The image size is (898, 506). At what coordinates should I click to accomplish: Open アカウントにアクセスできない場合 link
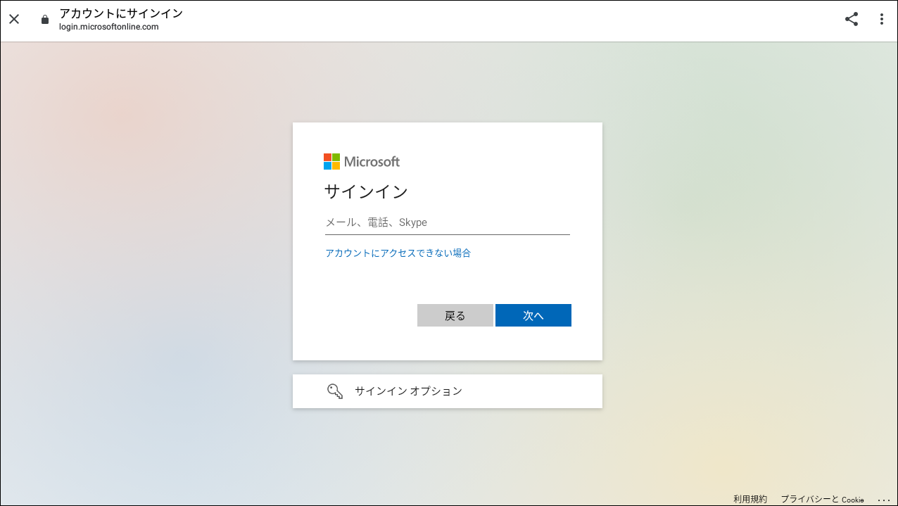(398, 253)
